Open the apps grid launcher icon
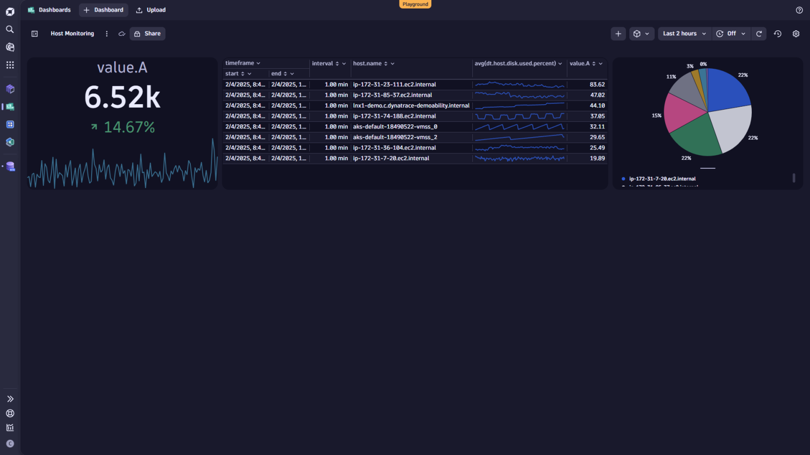 click(x=10, y=65)
